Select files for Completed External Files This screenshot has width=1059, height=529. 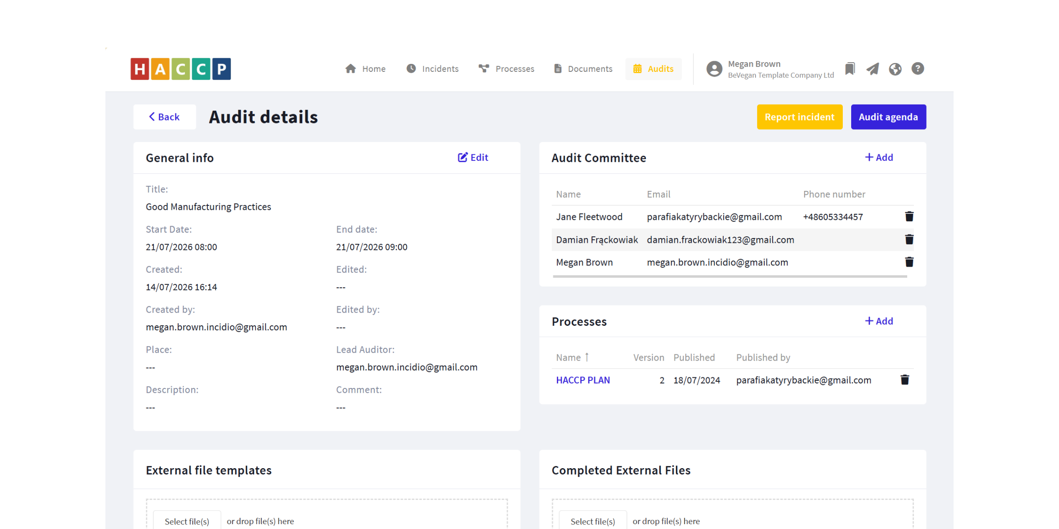pyautogui.click(x=593, y=521)
